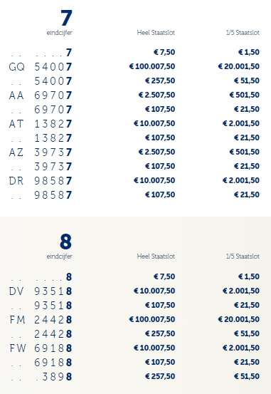The height and width of the screenshot is (394, 271).
Task: Click the €100.007,50 prize for FM 24428
Action: [152, 319]
